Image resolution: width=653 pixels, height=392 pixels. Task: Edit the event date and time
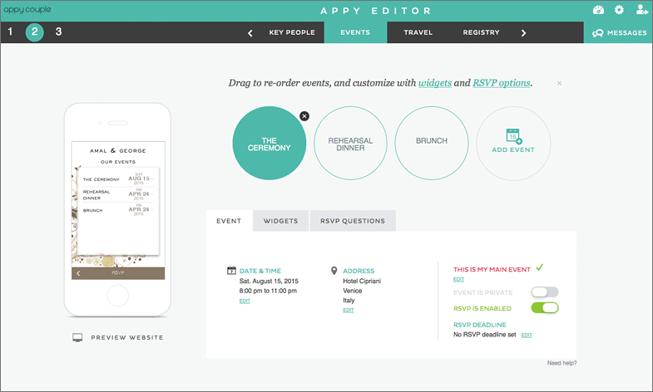245,301
